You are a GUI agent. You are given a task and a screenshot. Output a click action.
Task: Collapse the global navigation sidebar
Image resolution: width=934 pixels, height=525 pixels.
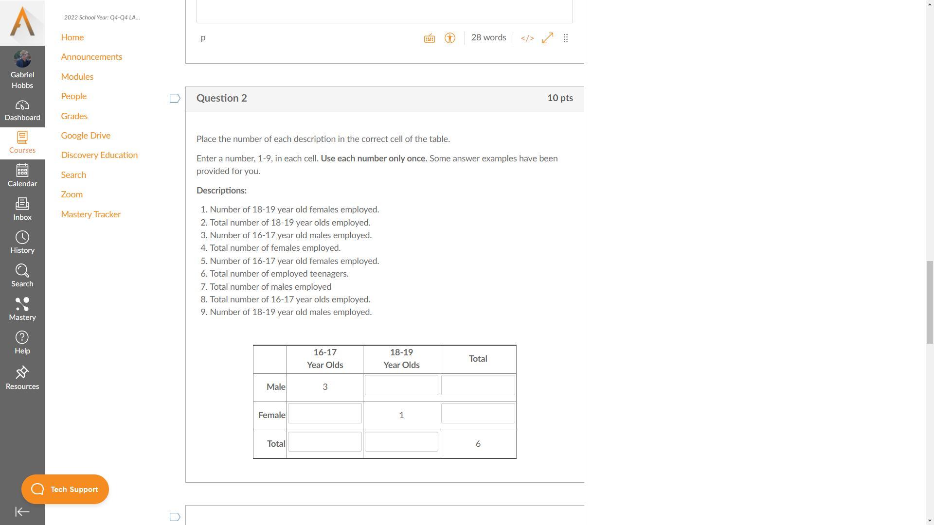pos(22,511)
